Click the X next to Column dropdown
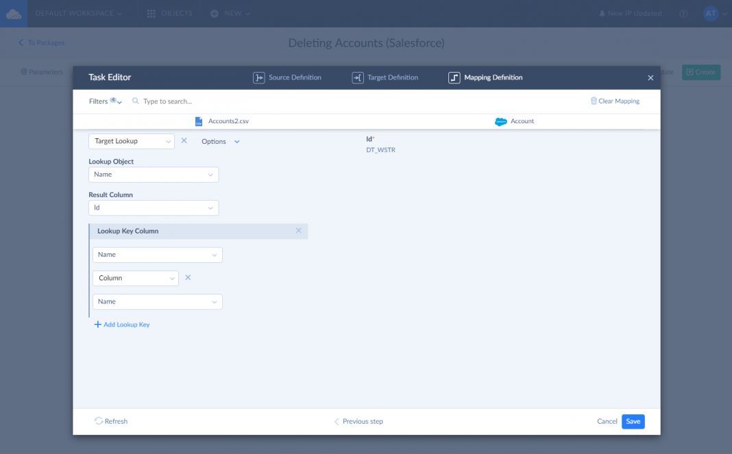Viewport: 732px width, 454px height. point(188,278)
